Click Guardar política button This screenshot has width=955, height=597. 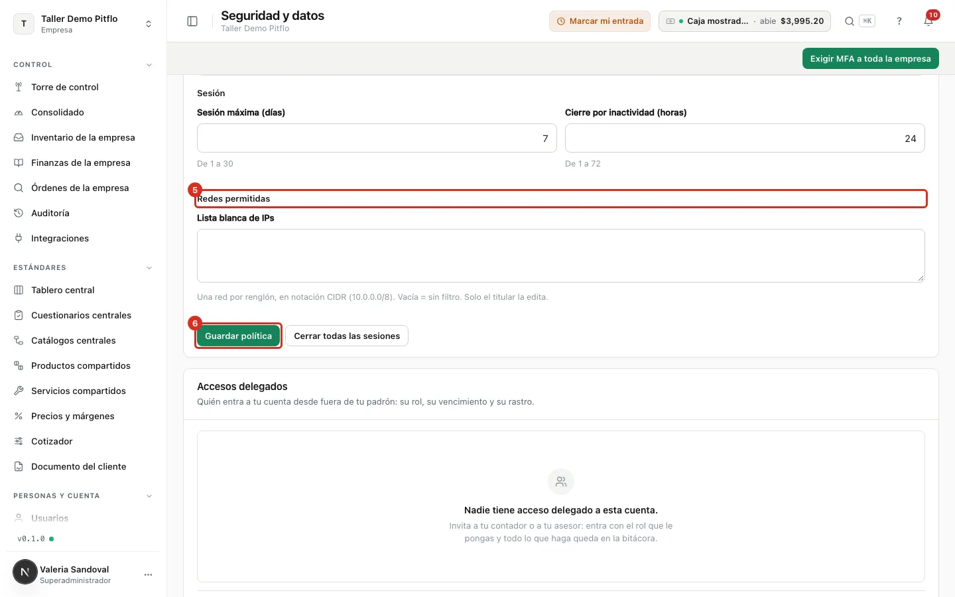click(238, 336)
